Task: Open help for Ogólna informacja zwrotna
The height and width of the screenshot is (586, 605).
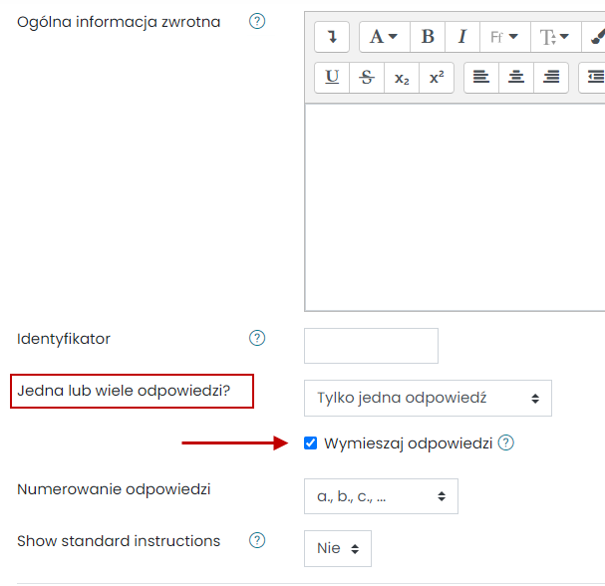Action: click(x=257, y=21)
